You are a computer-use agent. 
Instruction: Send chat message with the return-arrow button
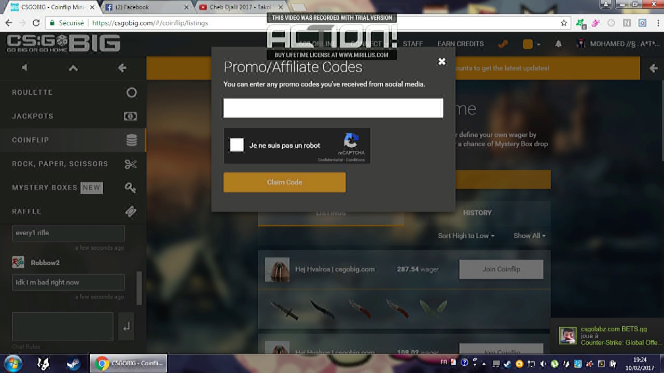[126, 326]
